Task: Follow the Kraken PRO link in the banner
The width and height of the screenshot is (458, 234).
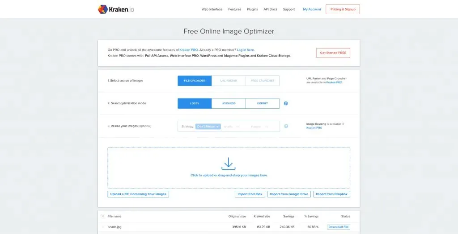Action: [x=189, y=50]
